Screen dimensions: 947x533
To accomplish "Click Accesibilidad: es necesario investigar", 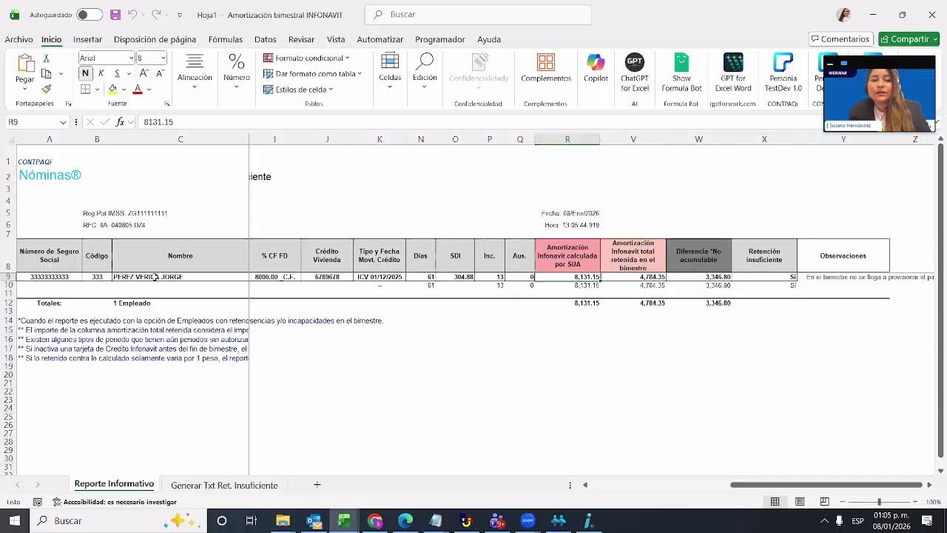I will [x=115, y=502].
